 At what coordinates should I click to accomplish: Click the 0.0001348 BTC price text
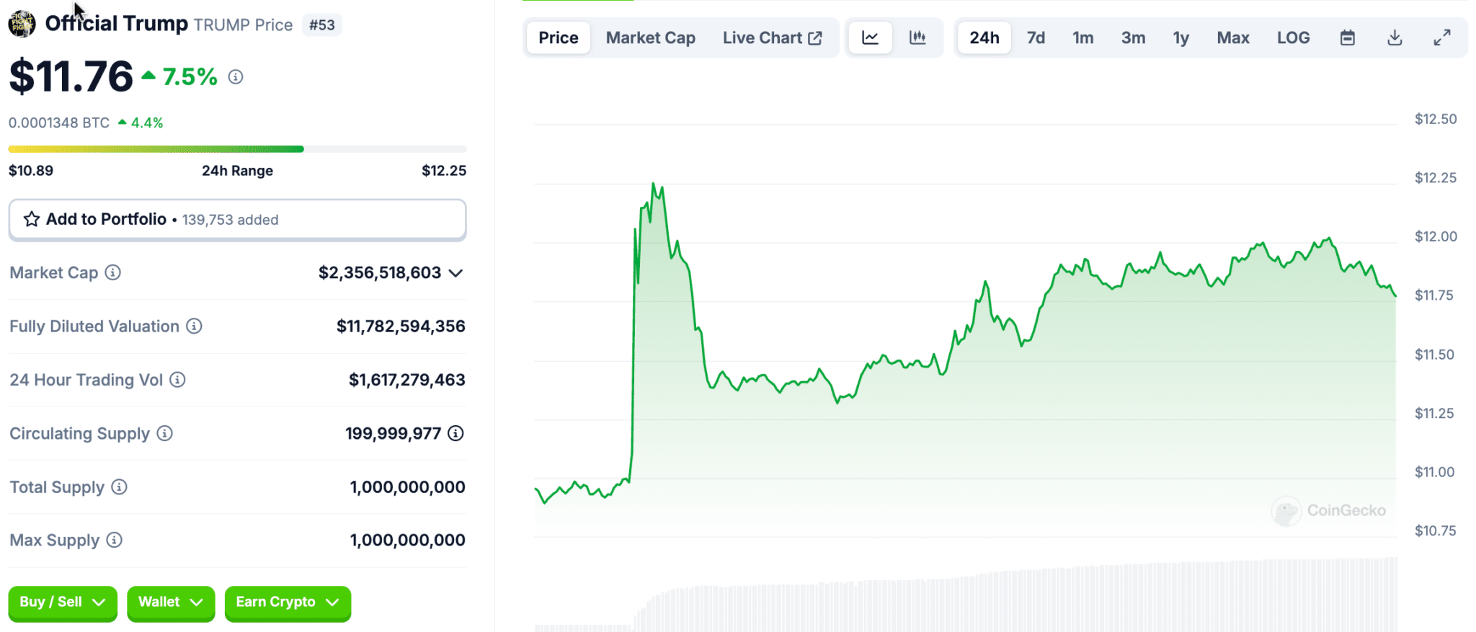[x=59, y=123]
